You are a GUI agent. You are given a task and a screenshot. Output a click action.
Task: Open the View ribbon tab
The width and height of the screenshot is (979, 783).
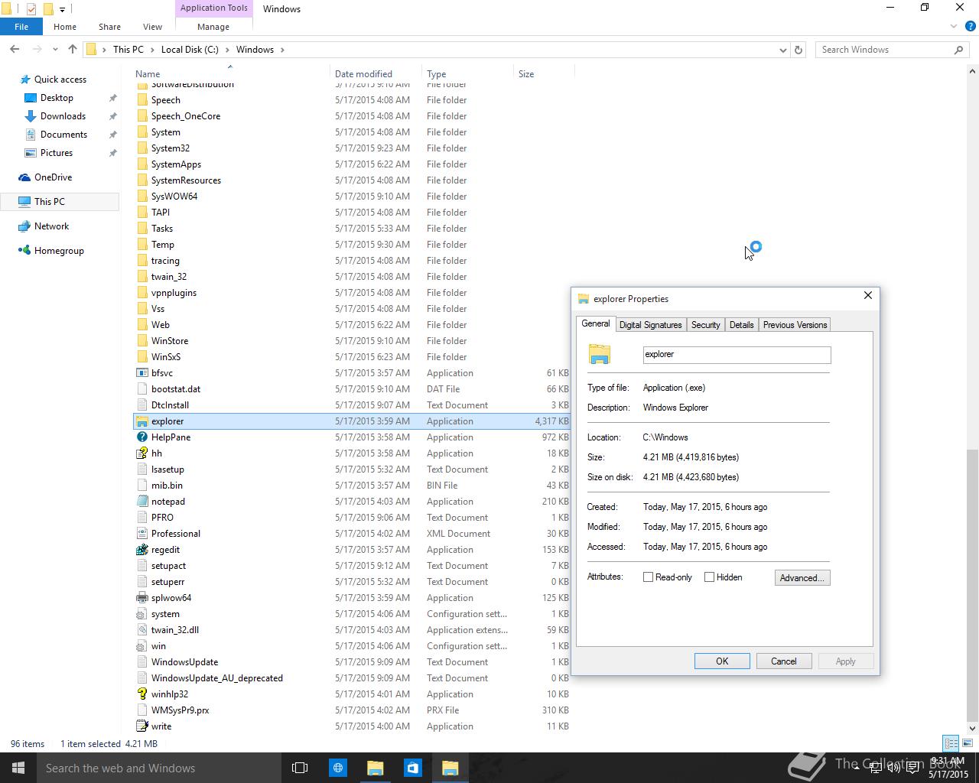[x=152, y=27]
